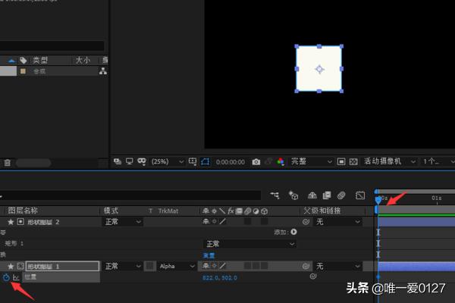This screenshot has height=303, width=455.
Task: Toggle shy switch for shape layer 2
Action: tap(206, 221)
